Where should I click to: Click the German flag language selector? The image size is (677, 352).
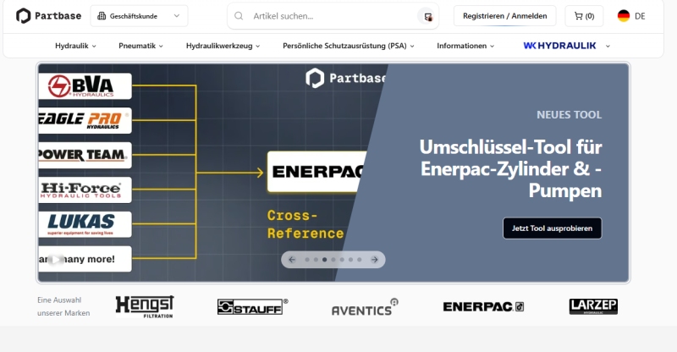point(630,16)
